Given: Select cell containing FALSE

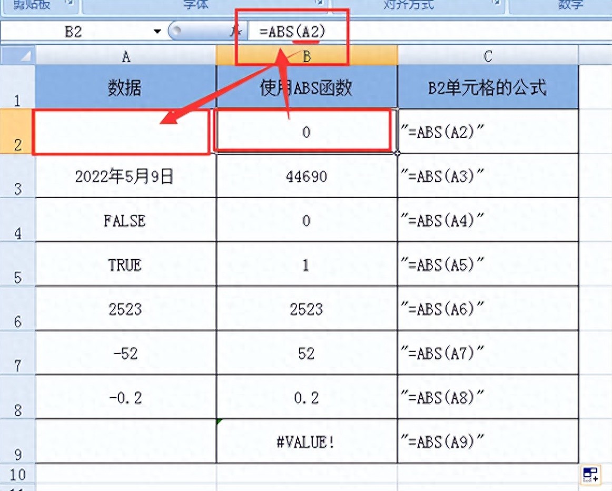Looking at the screenshot, I should point(126,220).
